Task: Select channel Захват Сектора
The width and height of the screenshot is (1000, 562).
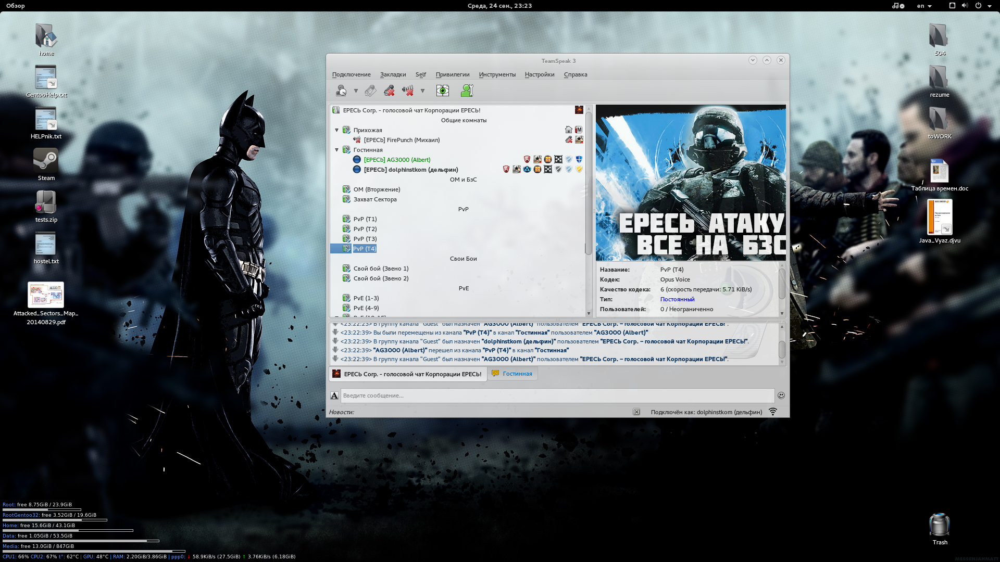Action: (375, 199)
